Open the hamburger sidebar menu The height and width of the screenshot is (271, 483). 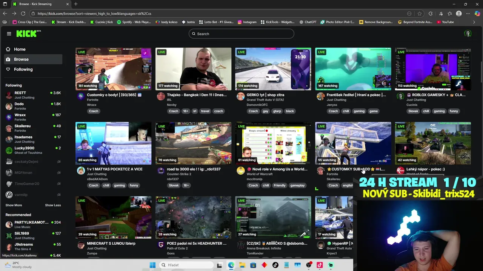point(9,33)
